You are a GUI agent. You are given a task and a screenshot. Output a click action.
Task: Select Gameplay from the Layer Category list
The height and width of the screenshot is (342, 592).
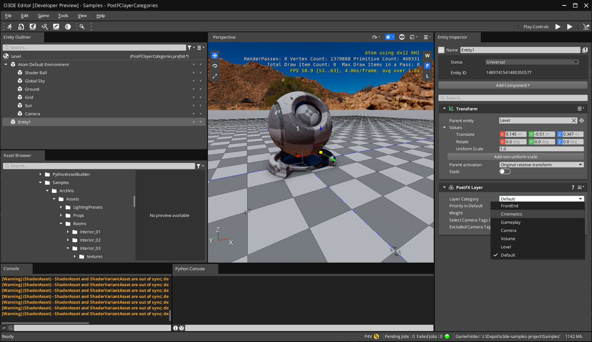pyautogui.click(x=510, y=222)
